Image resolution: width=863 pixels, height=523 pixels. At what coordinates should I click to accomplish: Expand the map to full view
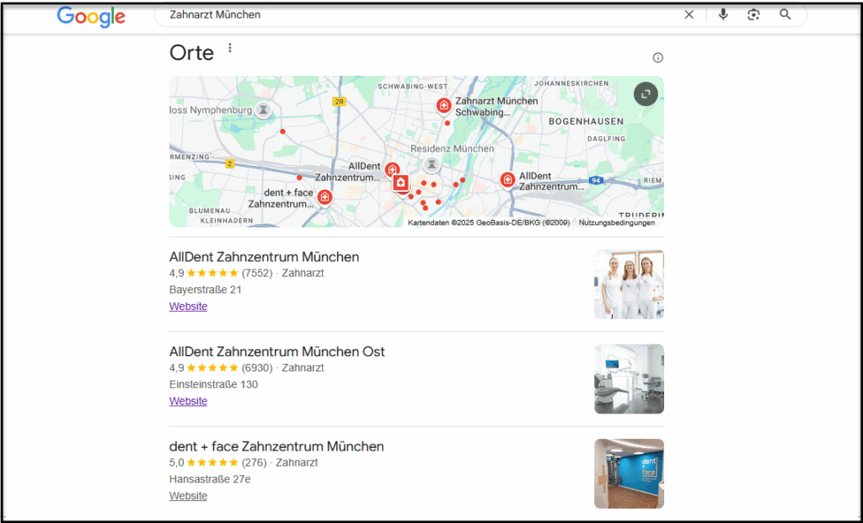pyautogui.click(x=646, y=94)
